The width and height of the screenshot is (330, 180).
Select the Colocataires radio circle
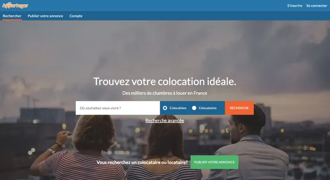[x=194, y=108]
